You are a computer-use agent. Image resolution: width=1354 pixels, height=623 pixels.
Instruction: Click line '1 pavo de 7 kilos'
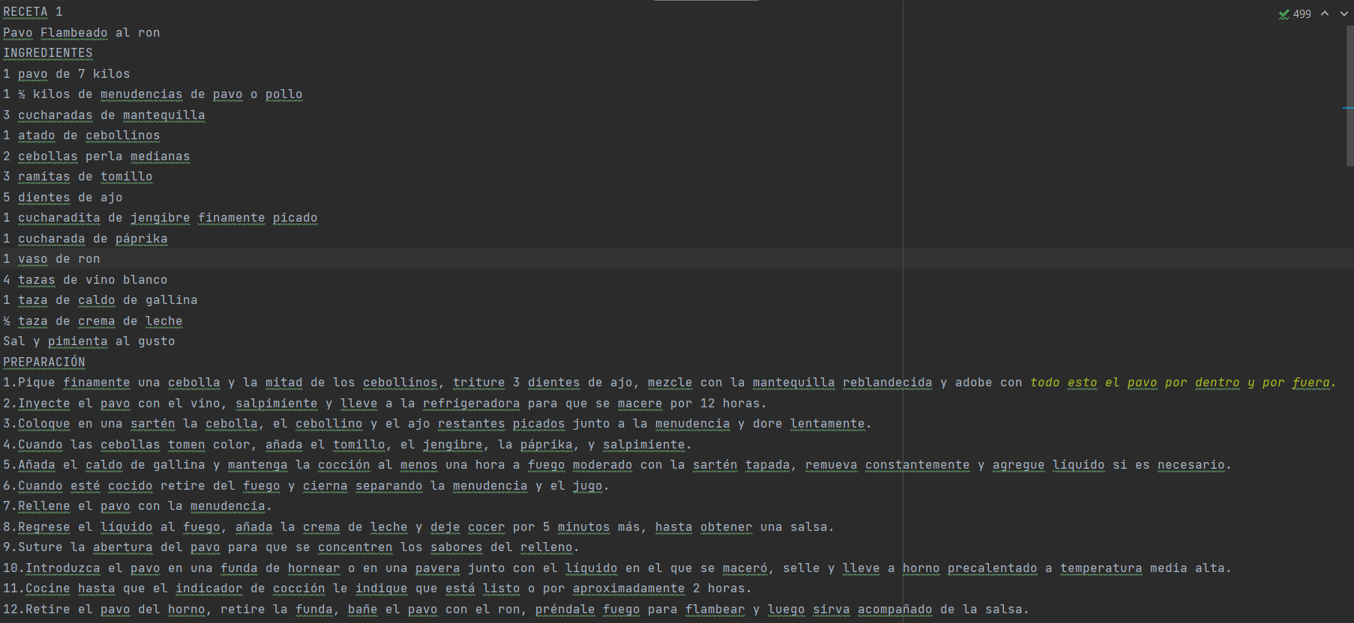click(67, 74)
